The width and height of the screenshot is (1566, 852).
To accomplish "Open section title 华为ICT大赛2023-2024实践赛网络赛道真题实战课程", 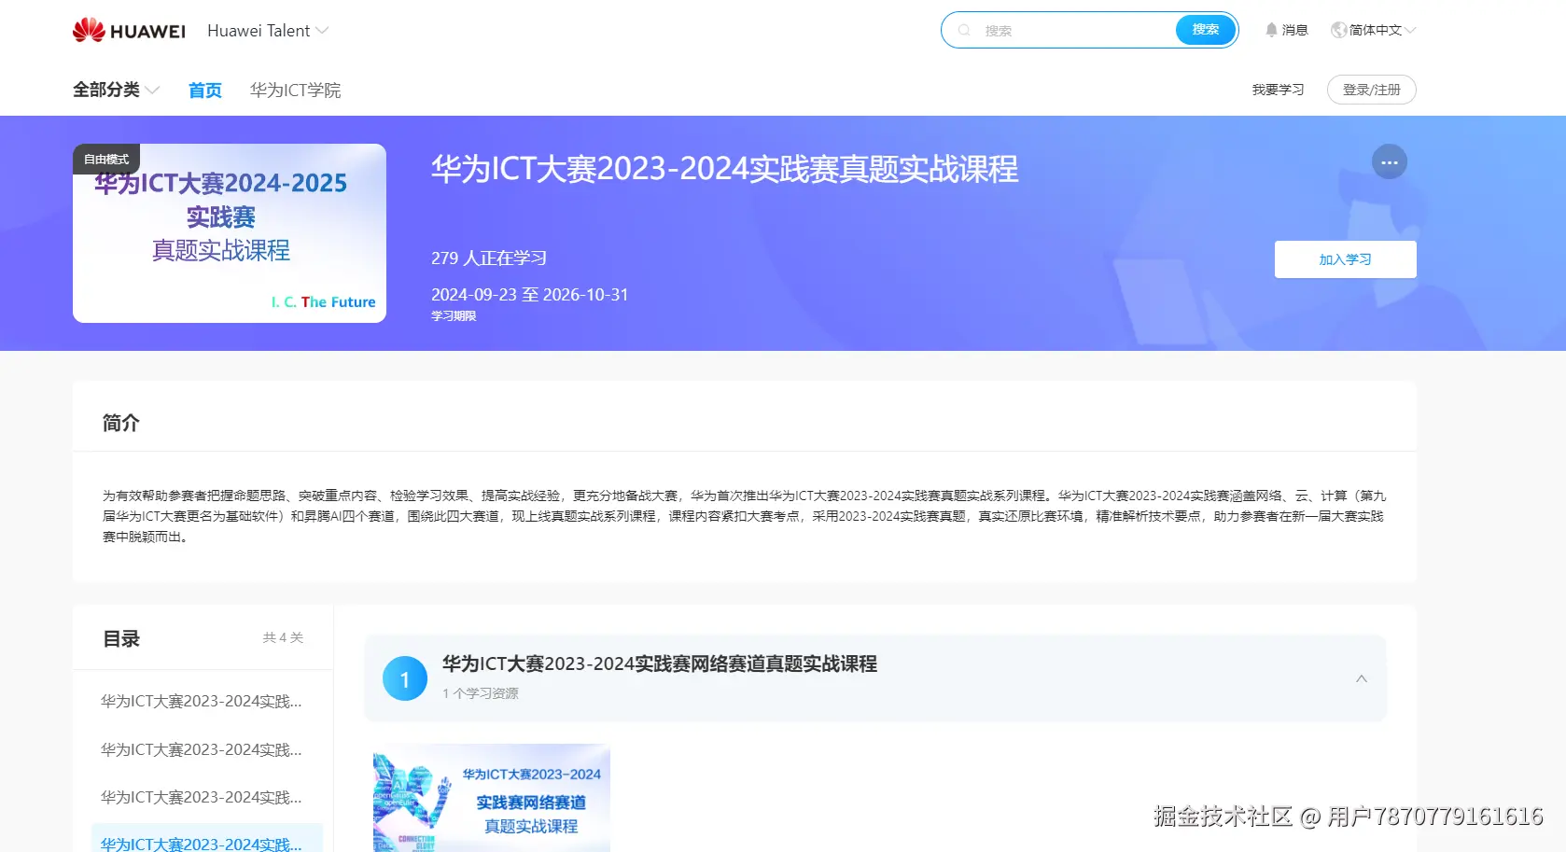I will (x=659, y=663).
